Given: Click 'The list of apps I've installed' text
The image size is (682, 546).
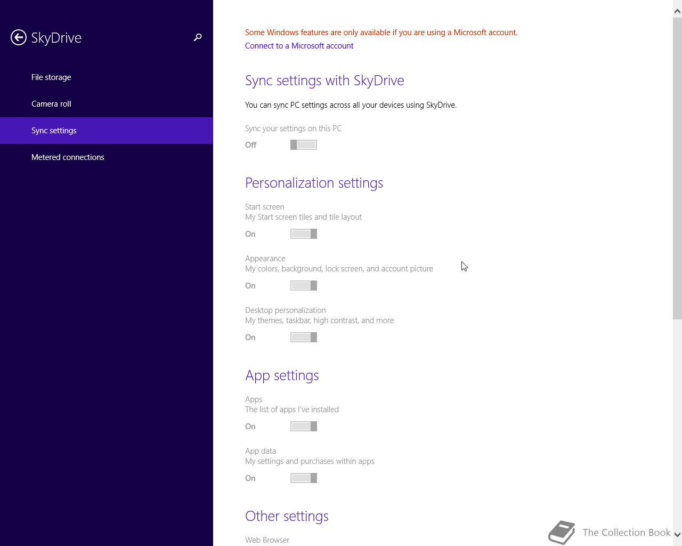Looking at the screenshot, I should pos(292,409).
